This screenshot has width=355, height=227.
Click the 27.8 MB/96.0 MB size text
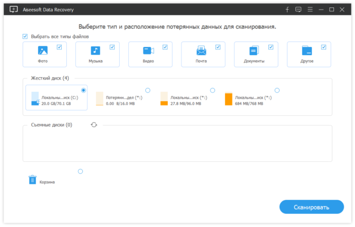coord(185,103)
